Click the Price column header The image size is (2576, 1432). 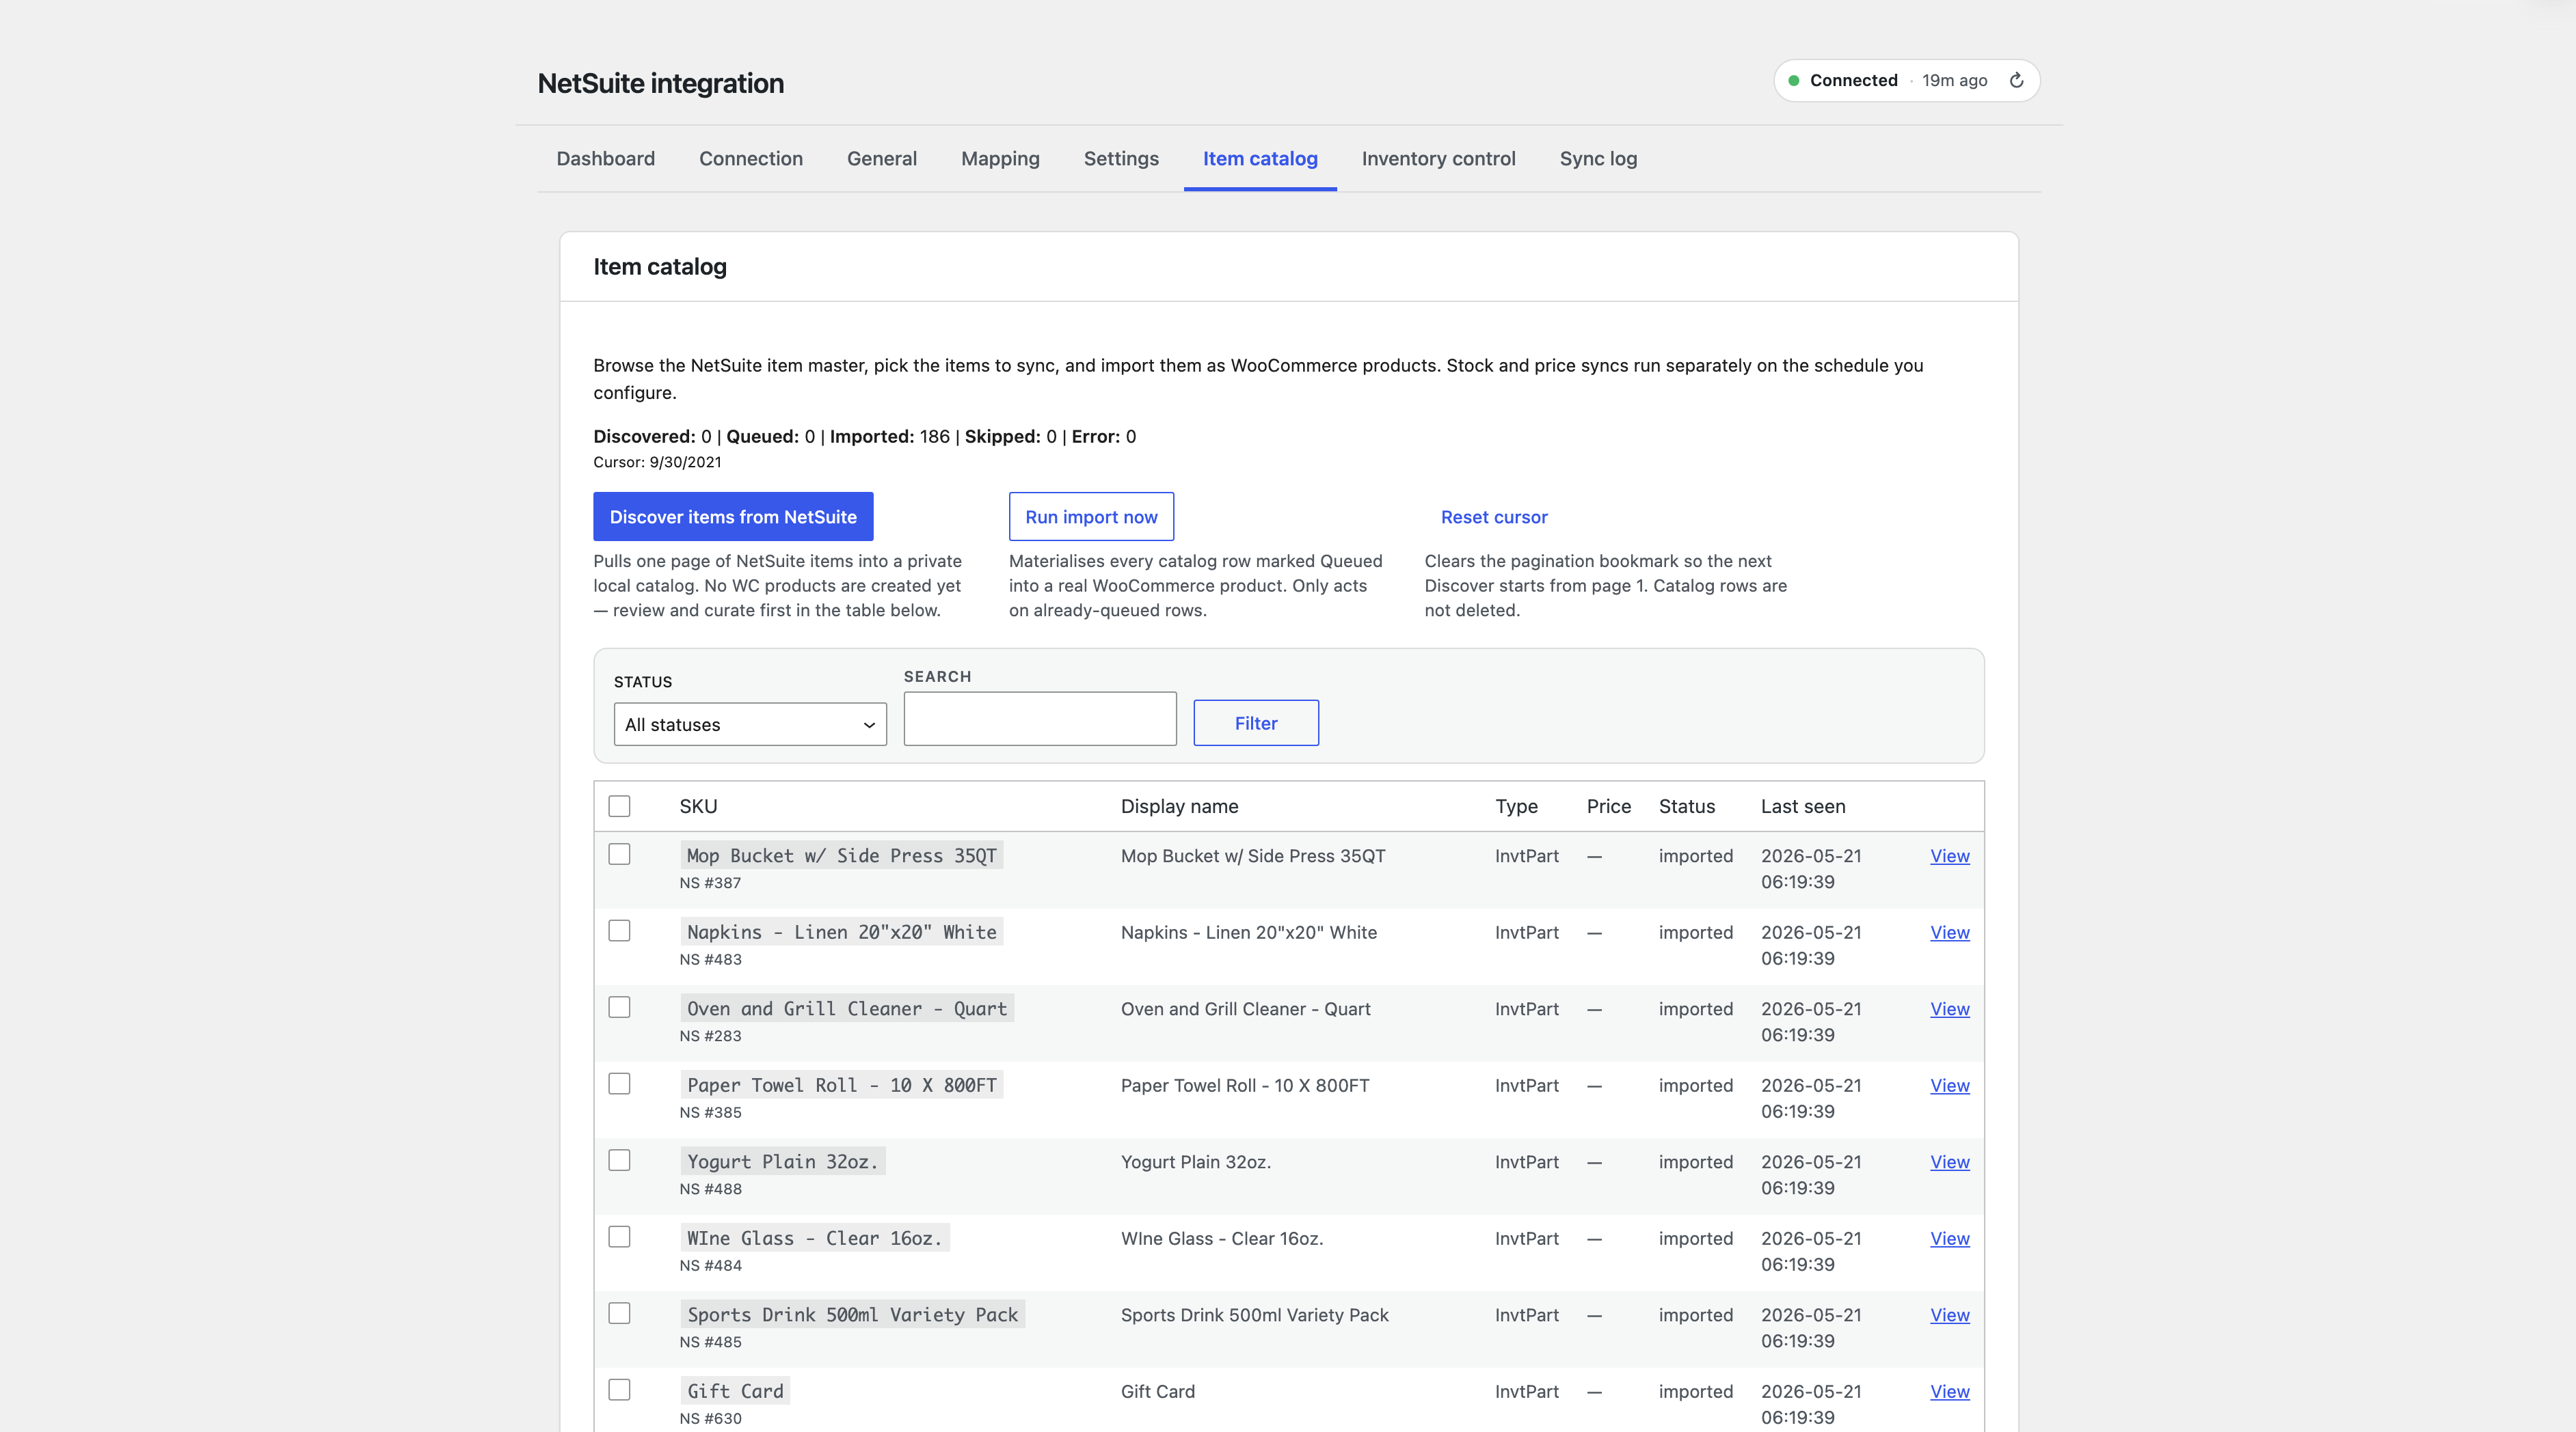point(1608,806)
